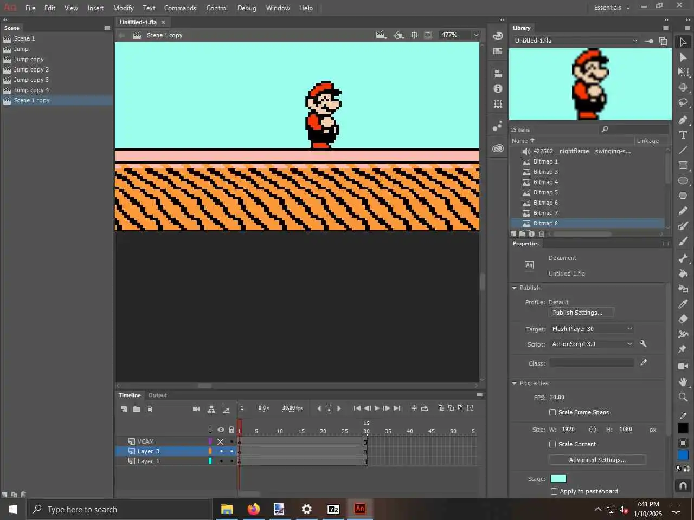Select the Eyedropper tool
This screenshot has width=694, height=520.
(683, 304)
